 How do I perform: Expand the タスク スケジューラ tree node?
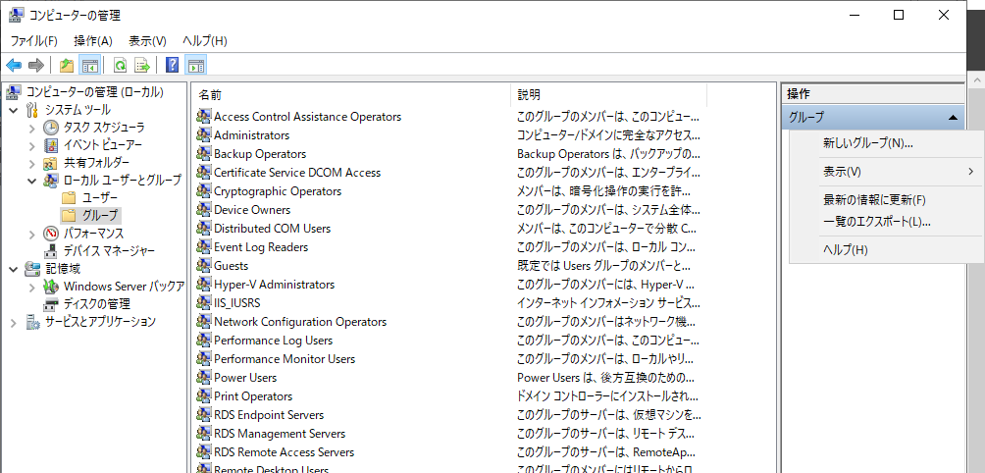tap(32, 129)
